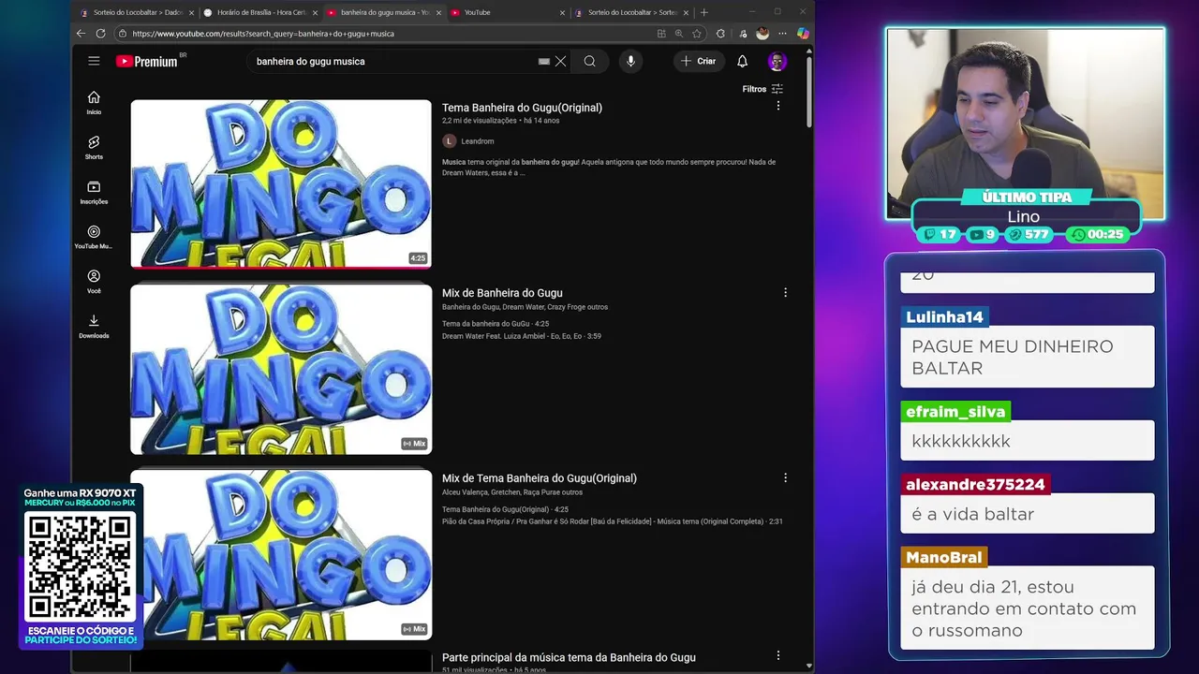Image resolution: width=1199 pixels, height=674 pixels.
Task: Open the browser three-dot settings menu
Action: [x=782, y=34]
